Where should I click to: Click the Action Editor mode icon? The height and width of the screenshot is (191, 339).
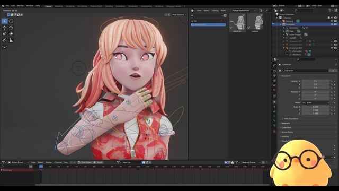point(10,162)
